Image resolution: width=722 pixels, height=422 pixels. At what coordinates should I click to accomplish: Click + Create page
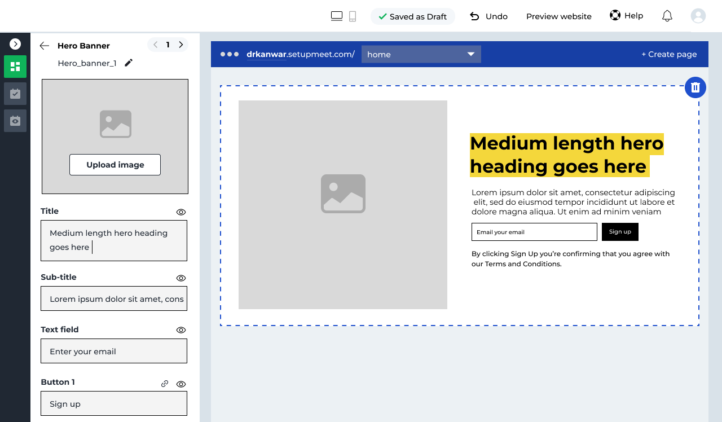click(x=669, y=54)
